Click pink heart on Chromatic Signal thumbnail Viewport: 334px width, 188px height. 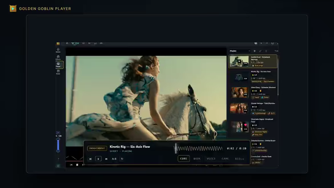pos(246,125)
